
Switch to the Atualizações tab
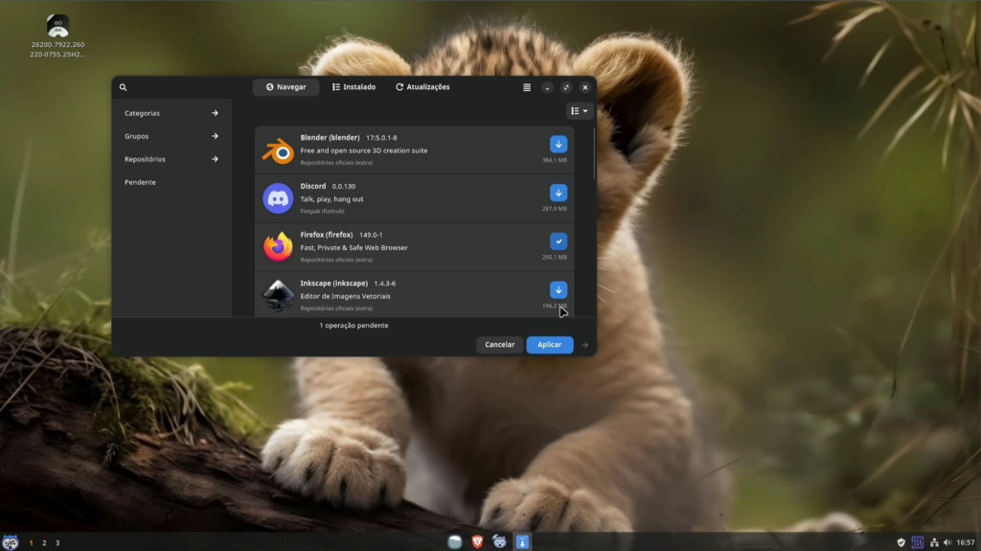click(422, 87)
